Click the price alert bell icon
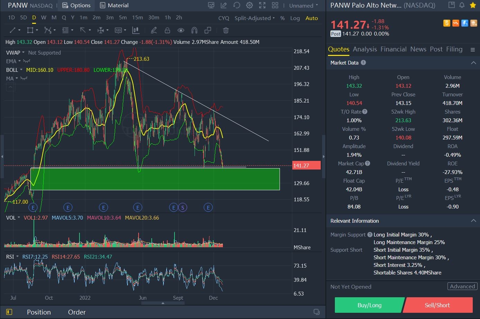480x319 pixels. click(462, 5)
